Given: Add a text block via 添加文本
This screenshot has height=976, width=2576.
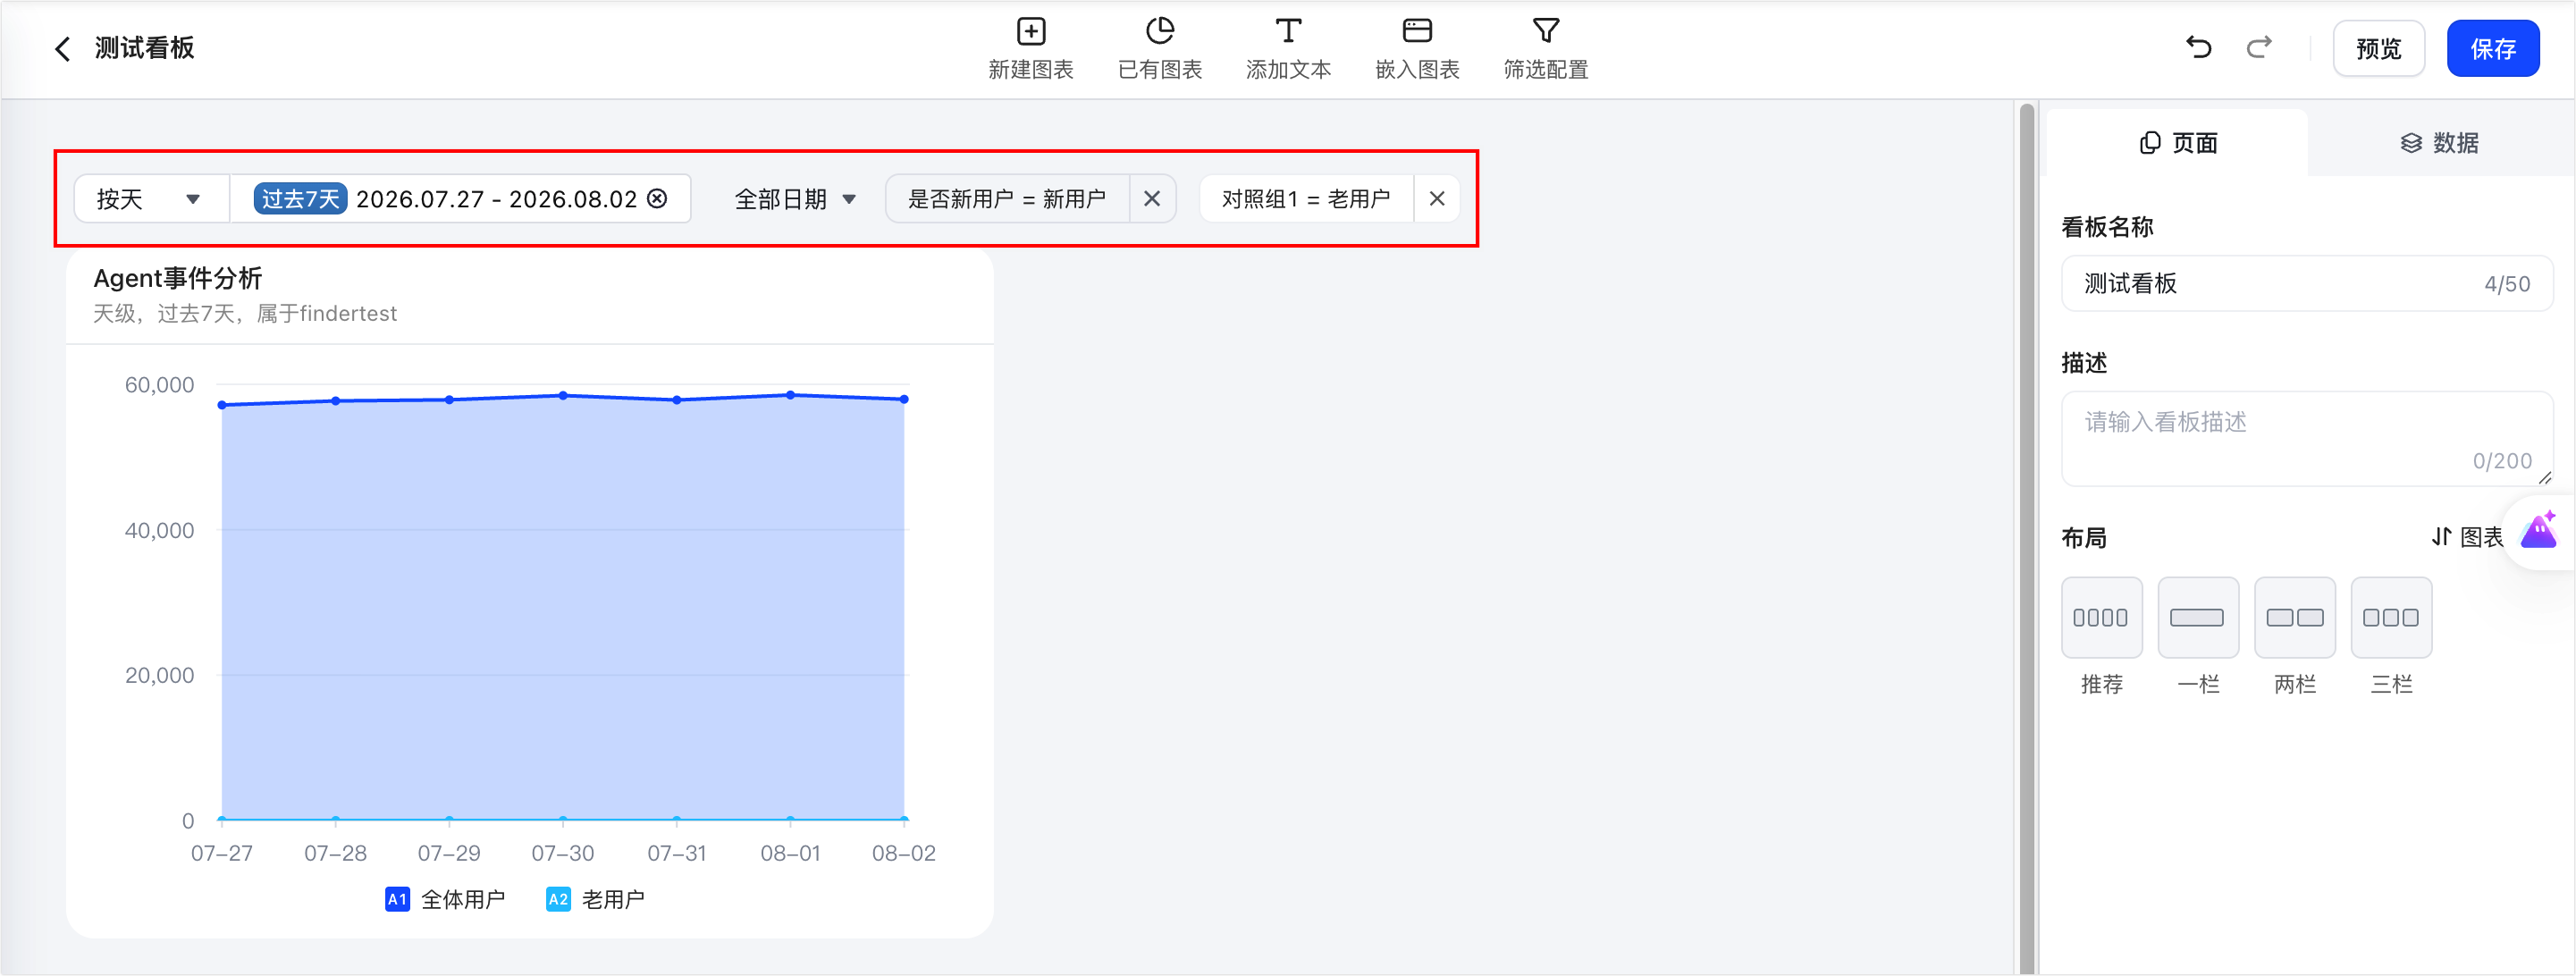Looking at the screenshot, I should (x=1288, y=48).
